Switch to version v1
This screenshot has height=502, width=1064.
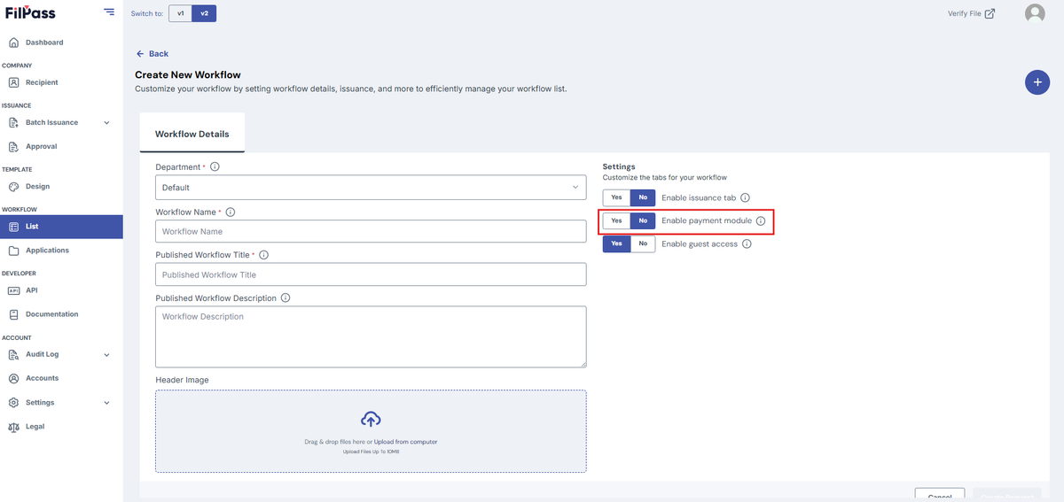coord(180,13)
